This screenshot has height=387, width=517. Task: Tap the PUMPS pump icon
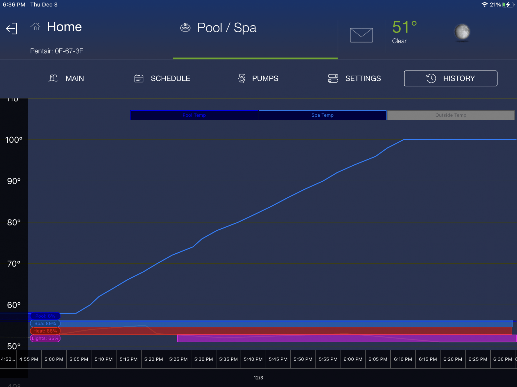pyautogui.click(x=242, y=78)
